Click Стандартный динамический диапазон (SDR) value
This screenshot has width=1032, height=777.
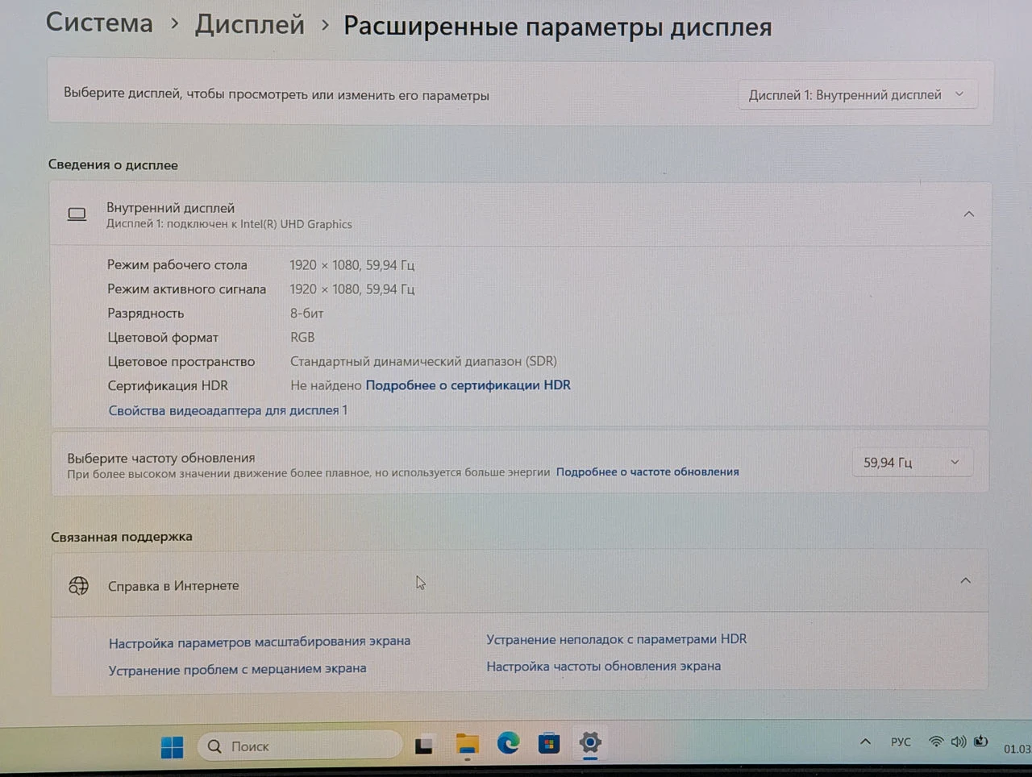click(x=423, y=361)
